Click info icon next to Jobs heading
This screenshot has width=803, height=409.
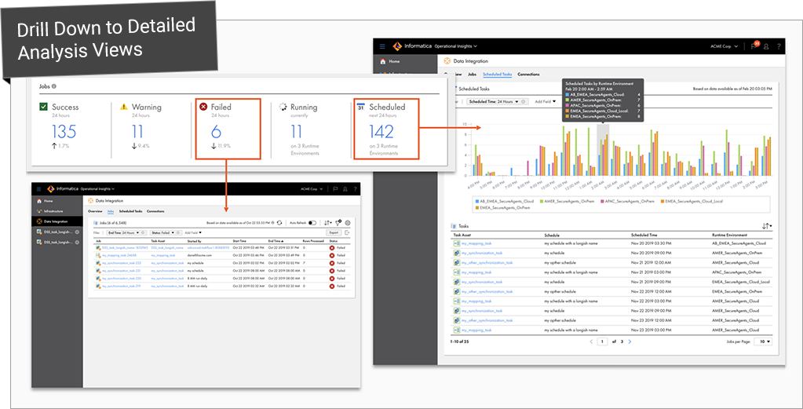click(x=54, y=86)
